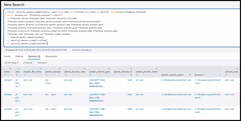Switch to the Events tab
Screen dimensions: 241x121
(x=7, y=56)
